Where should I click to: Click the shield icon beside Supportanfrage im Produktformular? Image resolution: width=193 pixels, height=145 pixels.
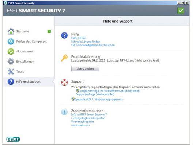coord(77,91)
